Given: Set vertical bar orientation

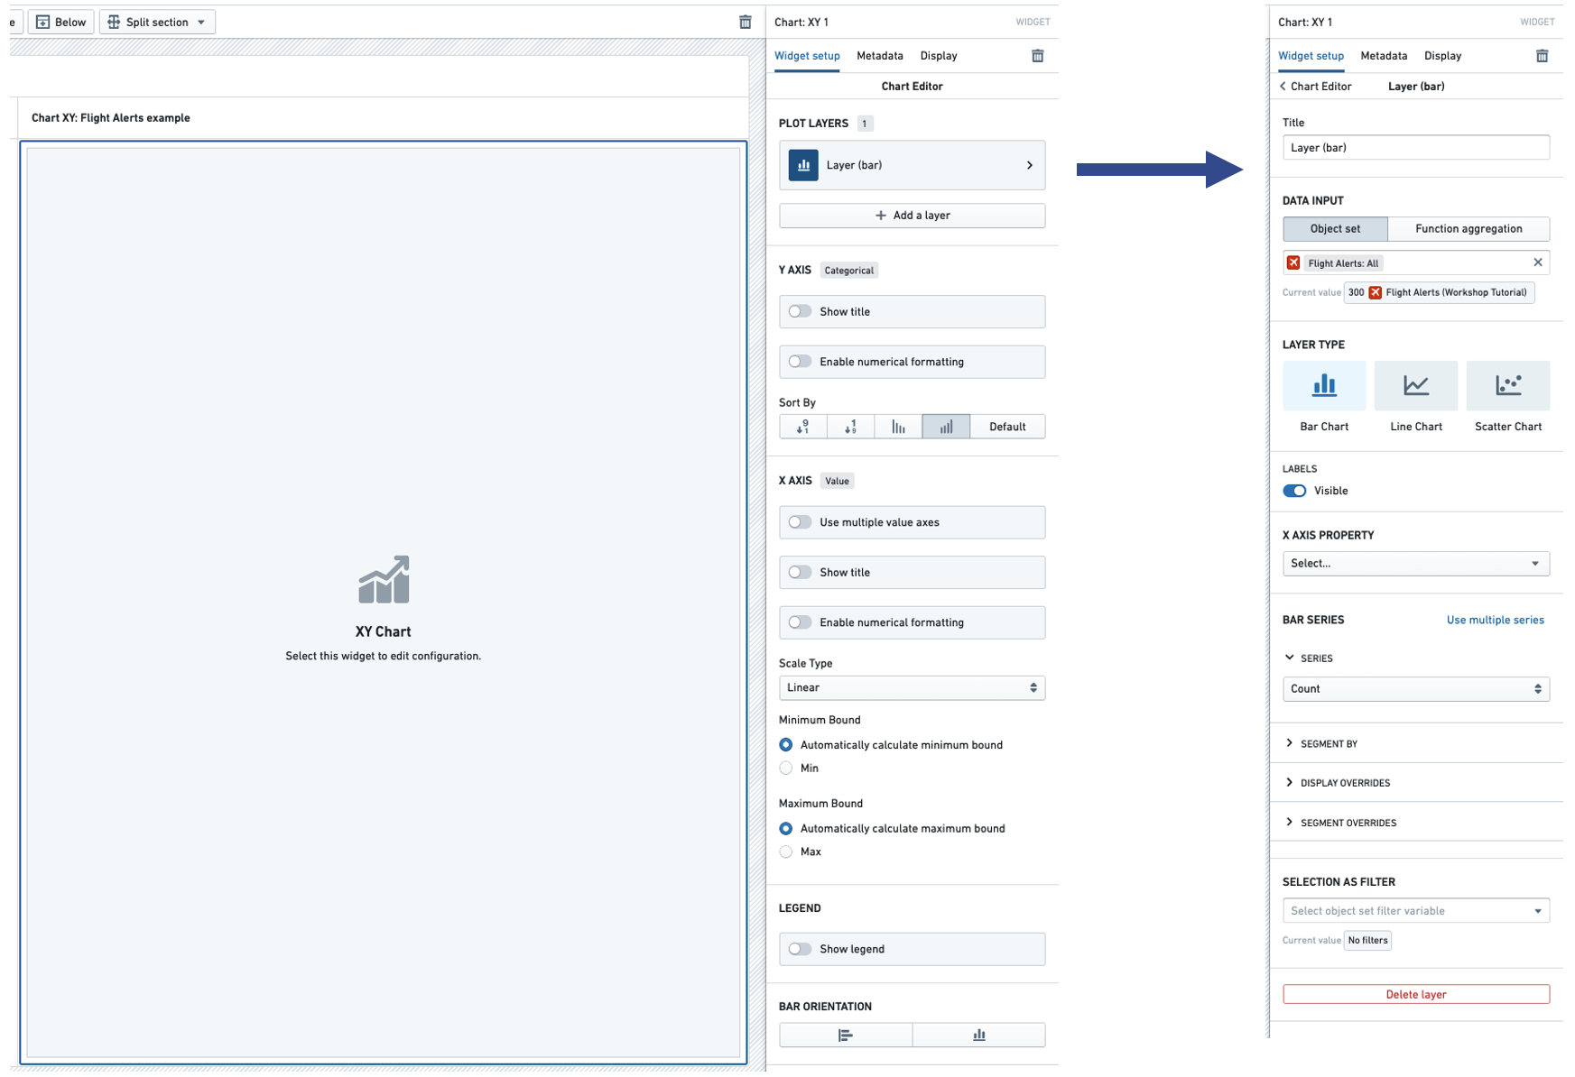Looking at the screenshot, I should tap(978, 1035).
